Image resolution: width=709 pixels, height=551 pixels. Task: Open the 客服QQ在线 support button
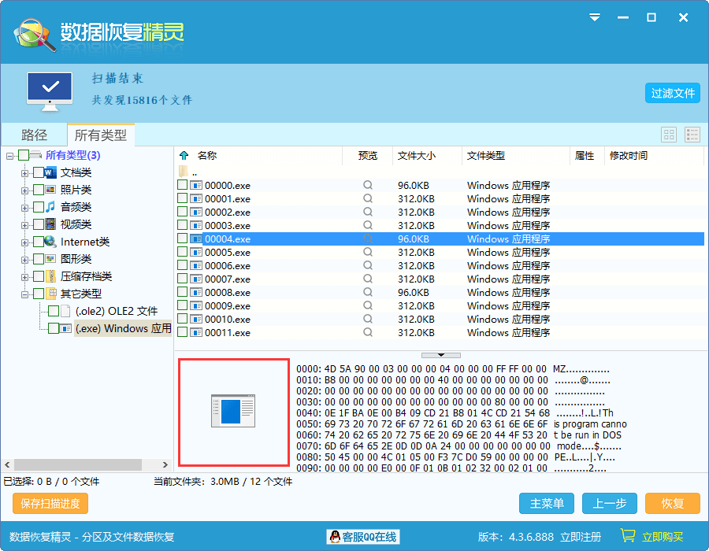(363, 537)
